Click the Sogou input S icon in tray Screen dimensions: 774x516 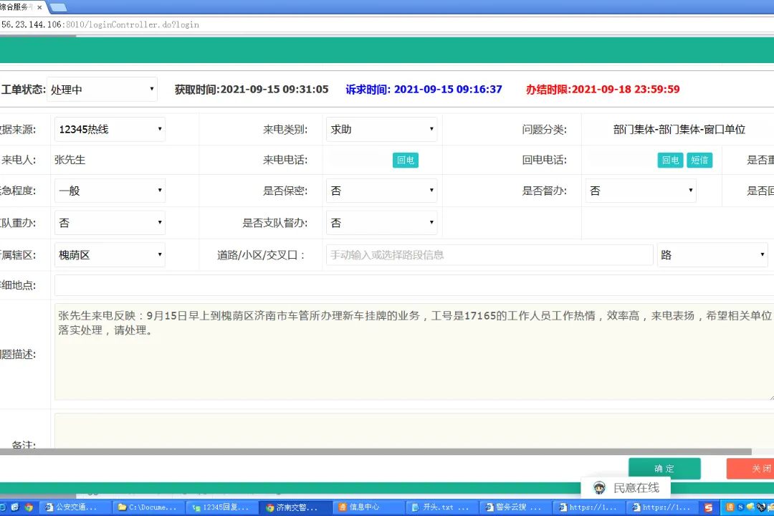[x=709, y=507]
